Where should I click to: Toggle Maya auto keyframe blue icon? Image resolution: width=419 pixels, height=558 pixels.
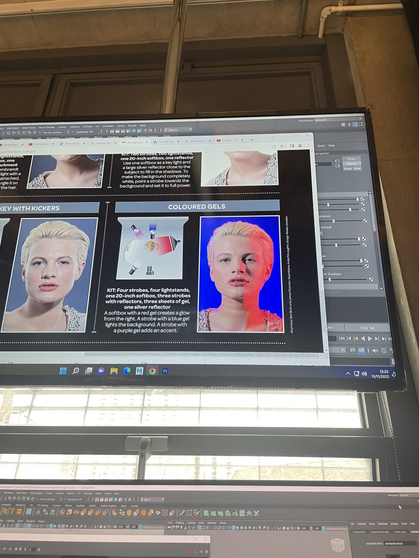point(361,350)
